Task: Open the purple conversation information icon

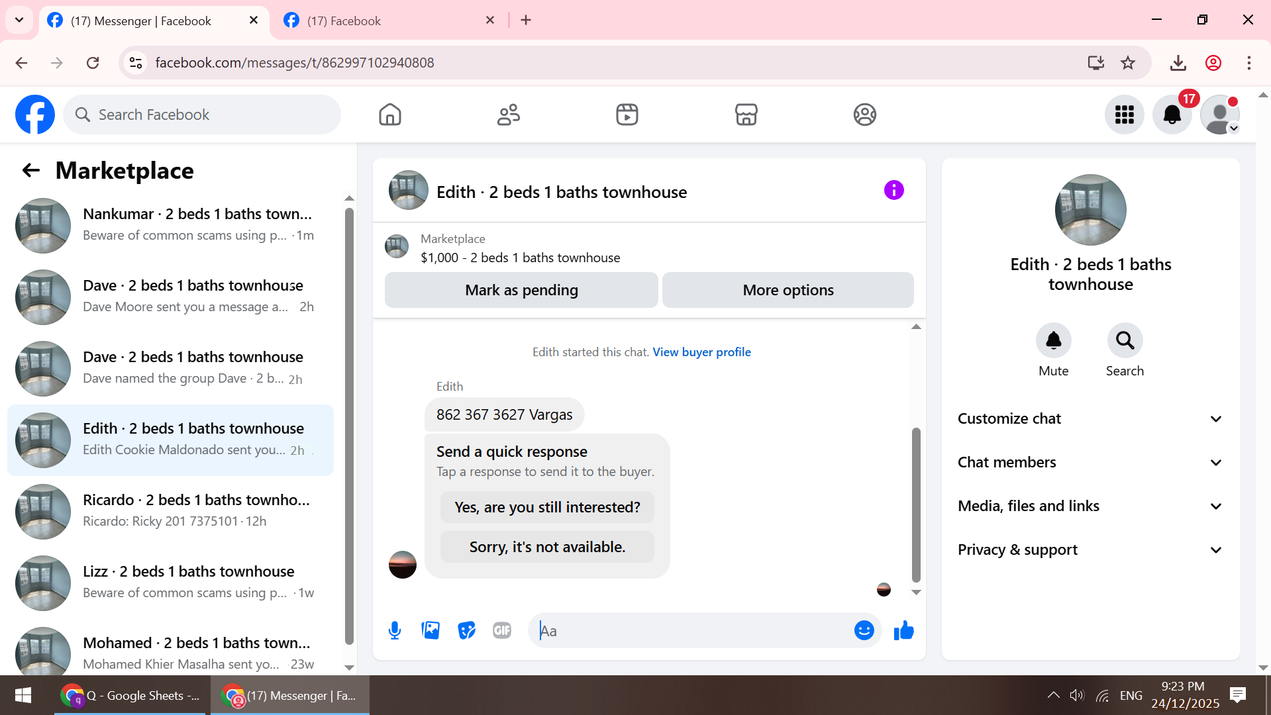Action: pos(894,191)
